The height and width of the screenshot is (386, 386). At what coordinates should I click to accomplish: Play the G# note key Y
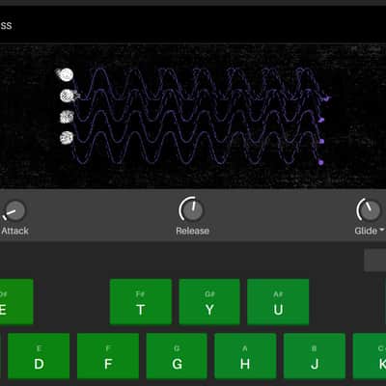[x=209, y=301]
